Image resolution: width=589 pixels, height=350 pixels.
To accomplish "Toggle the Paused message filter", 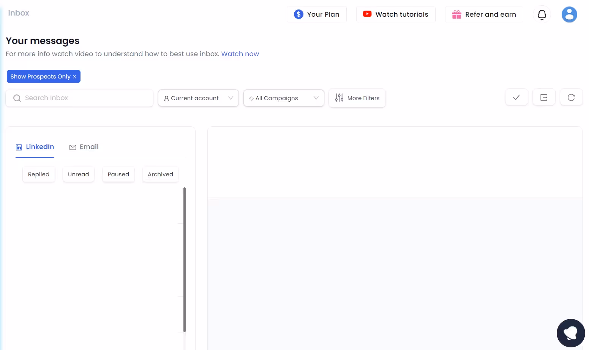I will 118,174.
